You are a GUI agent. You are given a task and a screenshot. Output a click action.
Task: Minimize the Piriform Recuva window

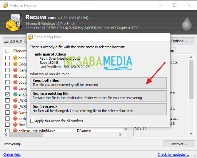(161, 5)
